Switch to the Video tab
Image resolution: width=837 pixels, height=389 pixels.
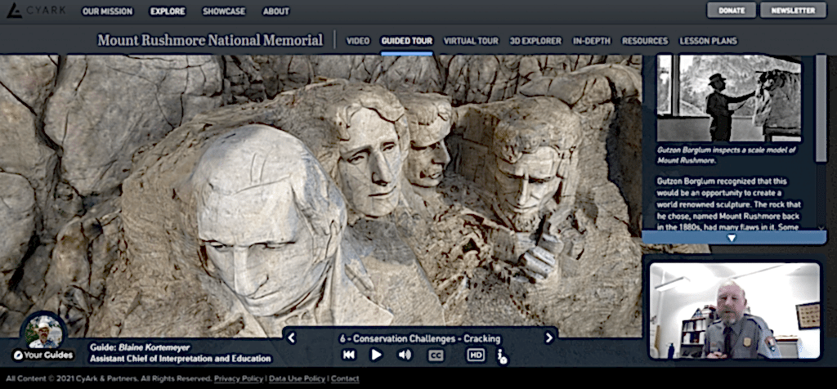tap(358, 41)
